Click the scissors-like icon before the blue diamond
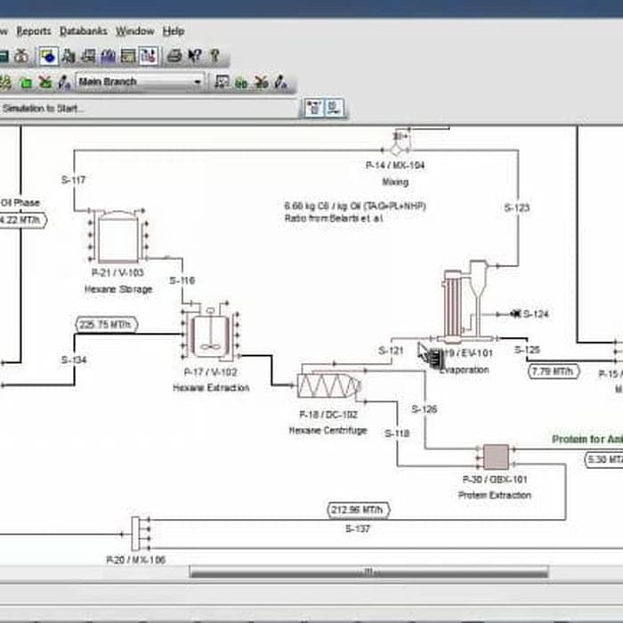This screenshot has width=623, height=623. pos(21,56)
